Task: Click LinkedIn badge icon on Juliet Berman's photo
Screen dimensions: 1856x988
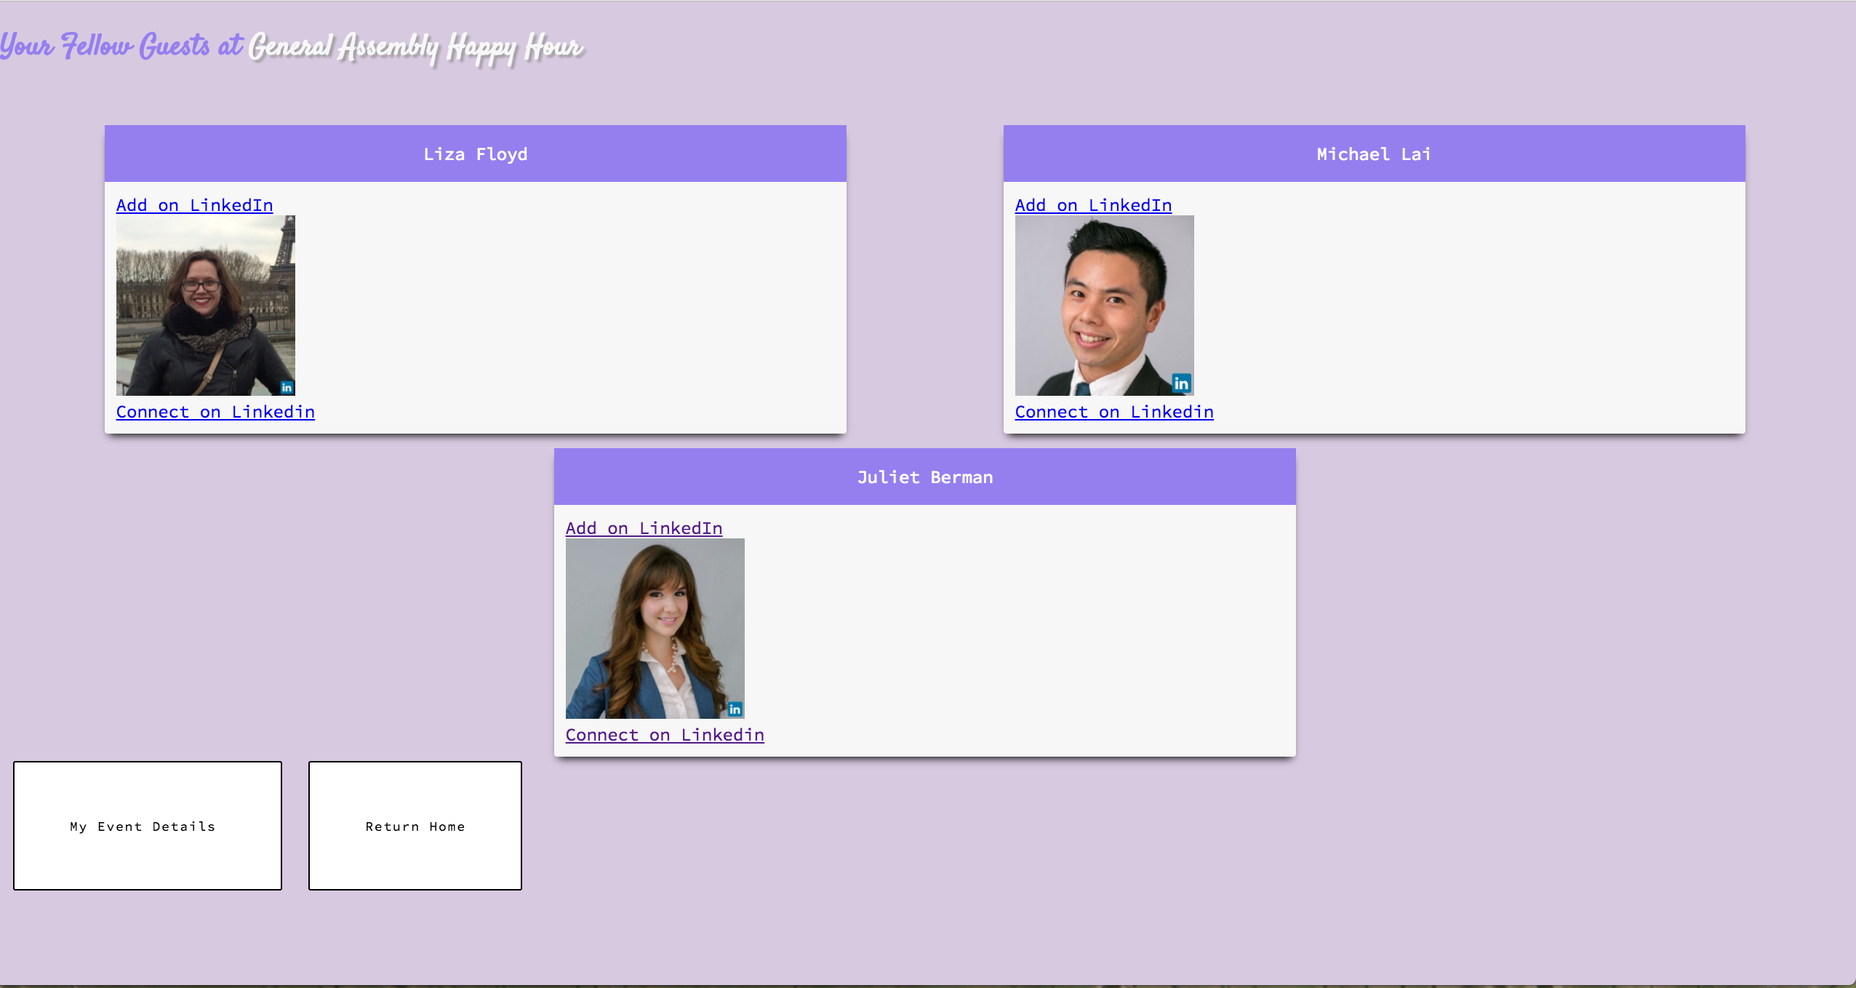Action: pos(735,709)
